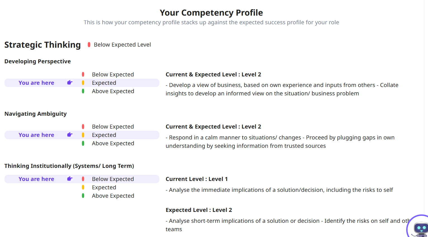This screenshot has height=237, width=428.
Task: Select 'You are here' row under Developing Perspective
Action: pos(36,83)
